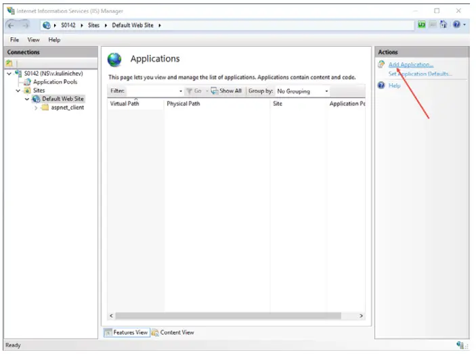
Task: Expand the help dropdown arrow at top right
Action: tap(464, 25)
